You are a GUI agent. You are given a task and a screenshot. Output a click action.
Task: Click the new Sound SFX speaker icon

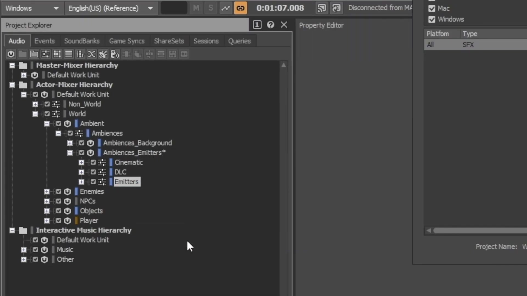103,54
